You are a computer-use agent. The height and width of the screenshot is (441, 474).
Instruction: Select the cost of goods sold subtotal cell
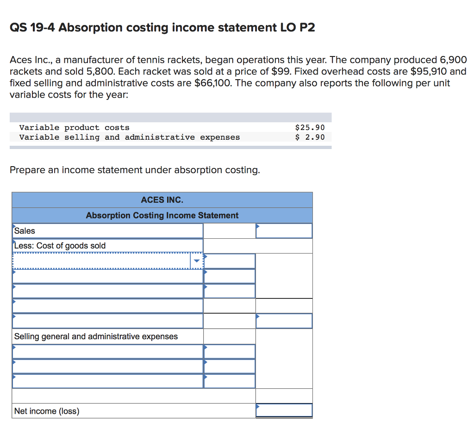283,320
